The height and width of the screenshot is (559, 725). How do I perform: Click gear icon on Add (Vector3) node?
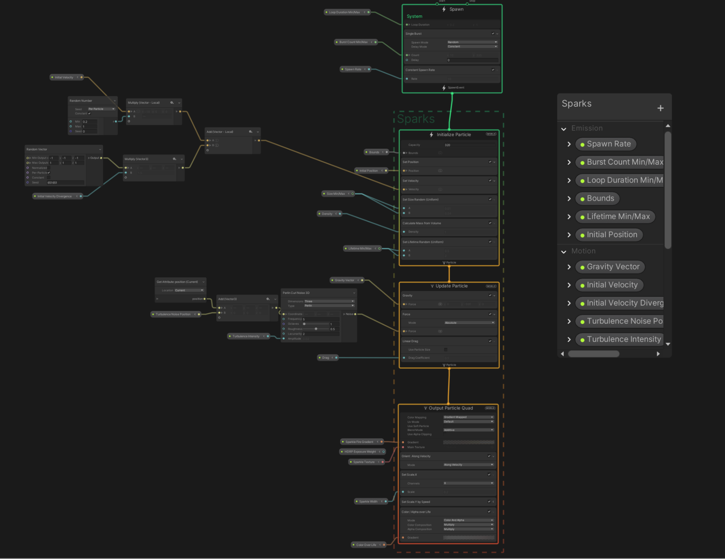tap(268, 299)
